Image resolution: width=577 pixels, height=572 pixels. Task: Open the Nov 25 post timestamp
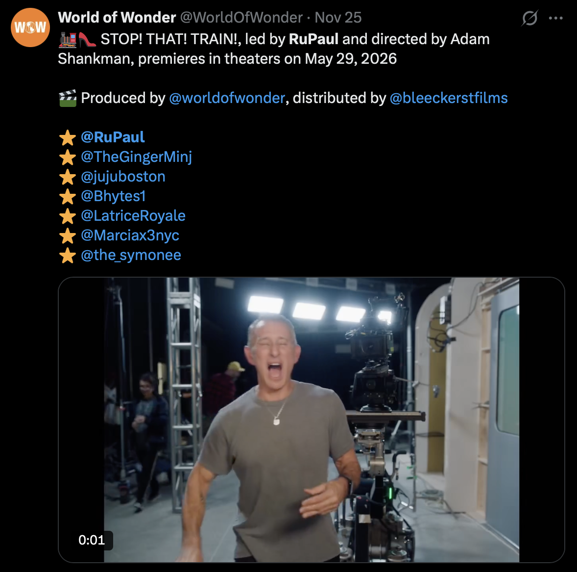(338, 17)
